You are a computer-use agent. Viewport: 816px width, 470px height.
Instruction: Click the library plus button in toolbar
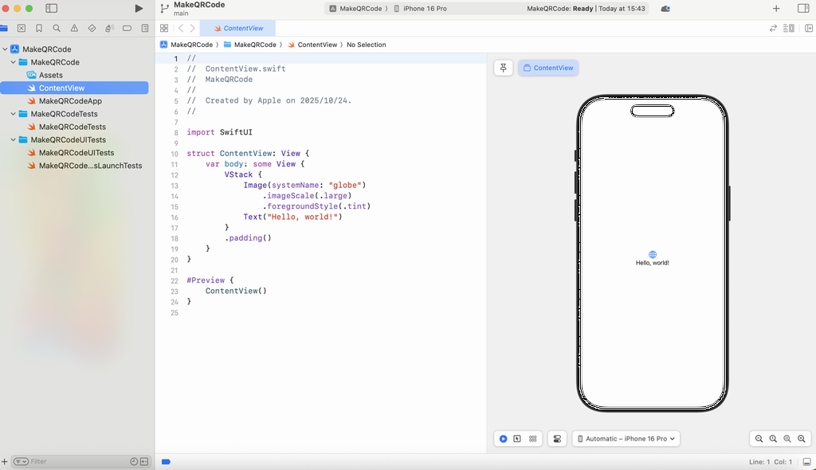pyautogui.click(x=776, y=9)
